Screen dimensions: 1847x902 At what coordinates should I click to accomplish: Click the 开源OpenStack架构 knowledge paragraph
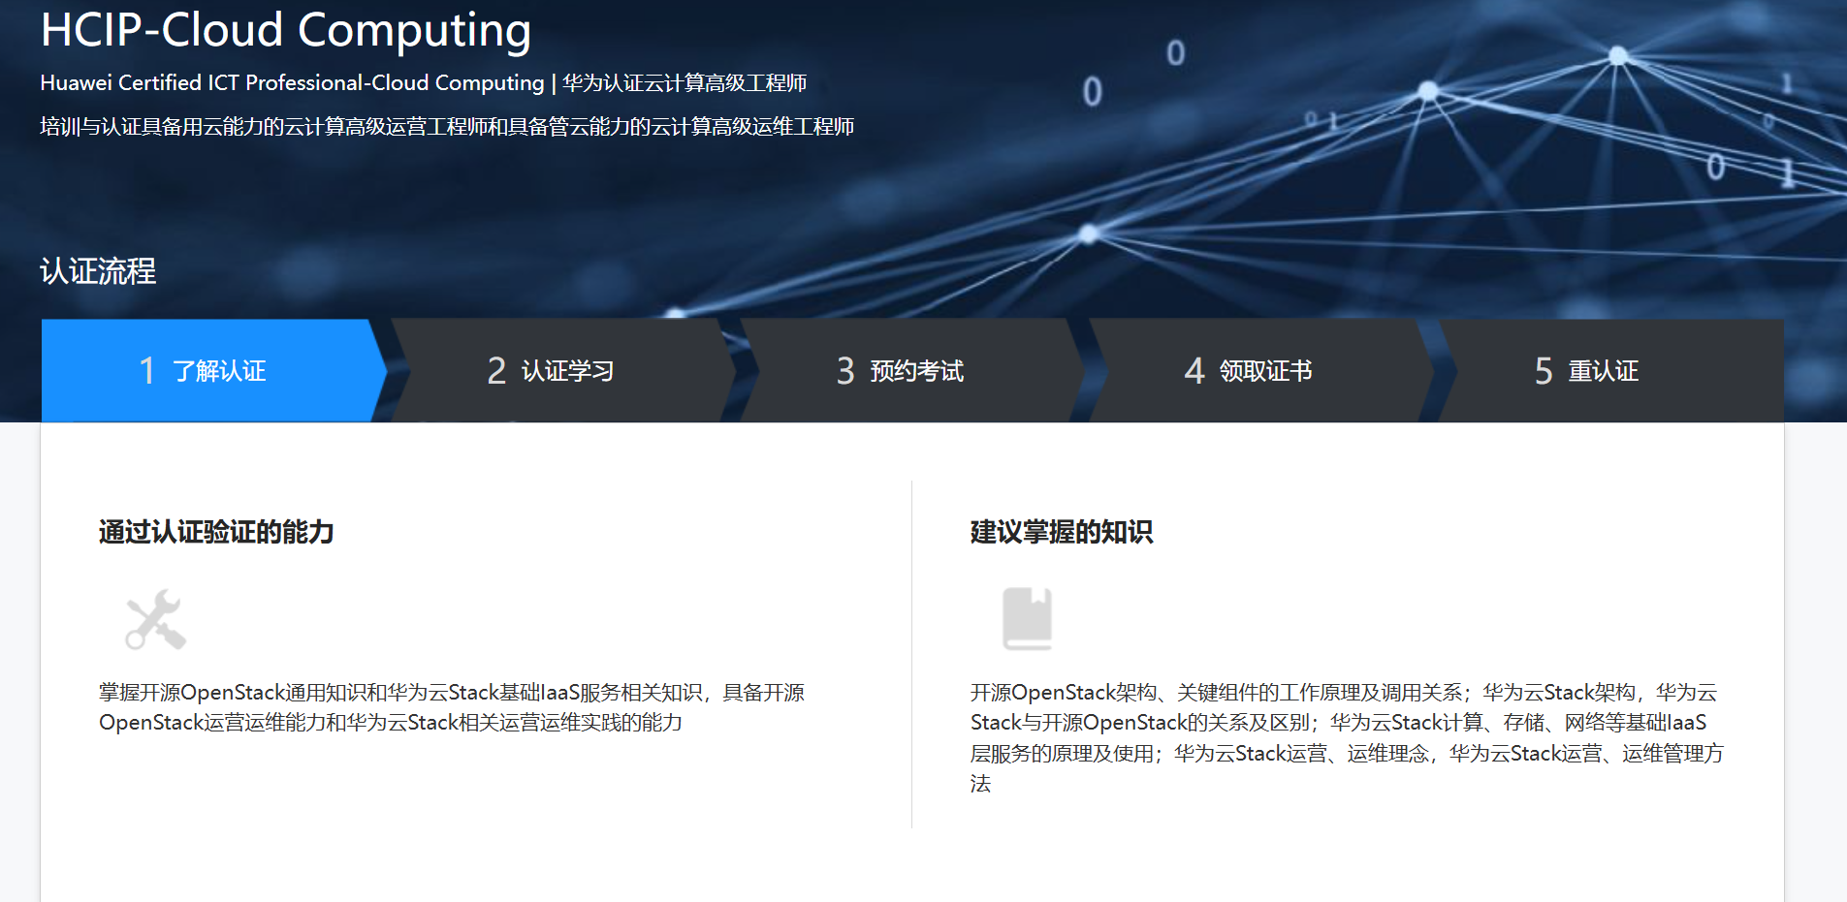[1347, 737]
